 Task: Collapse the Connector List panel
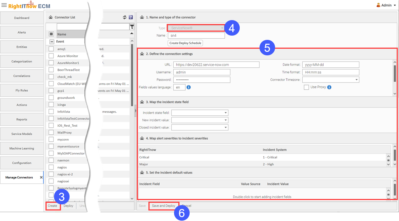coord(51,17)
